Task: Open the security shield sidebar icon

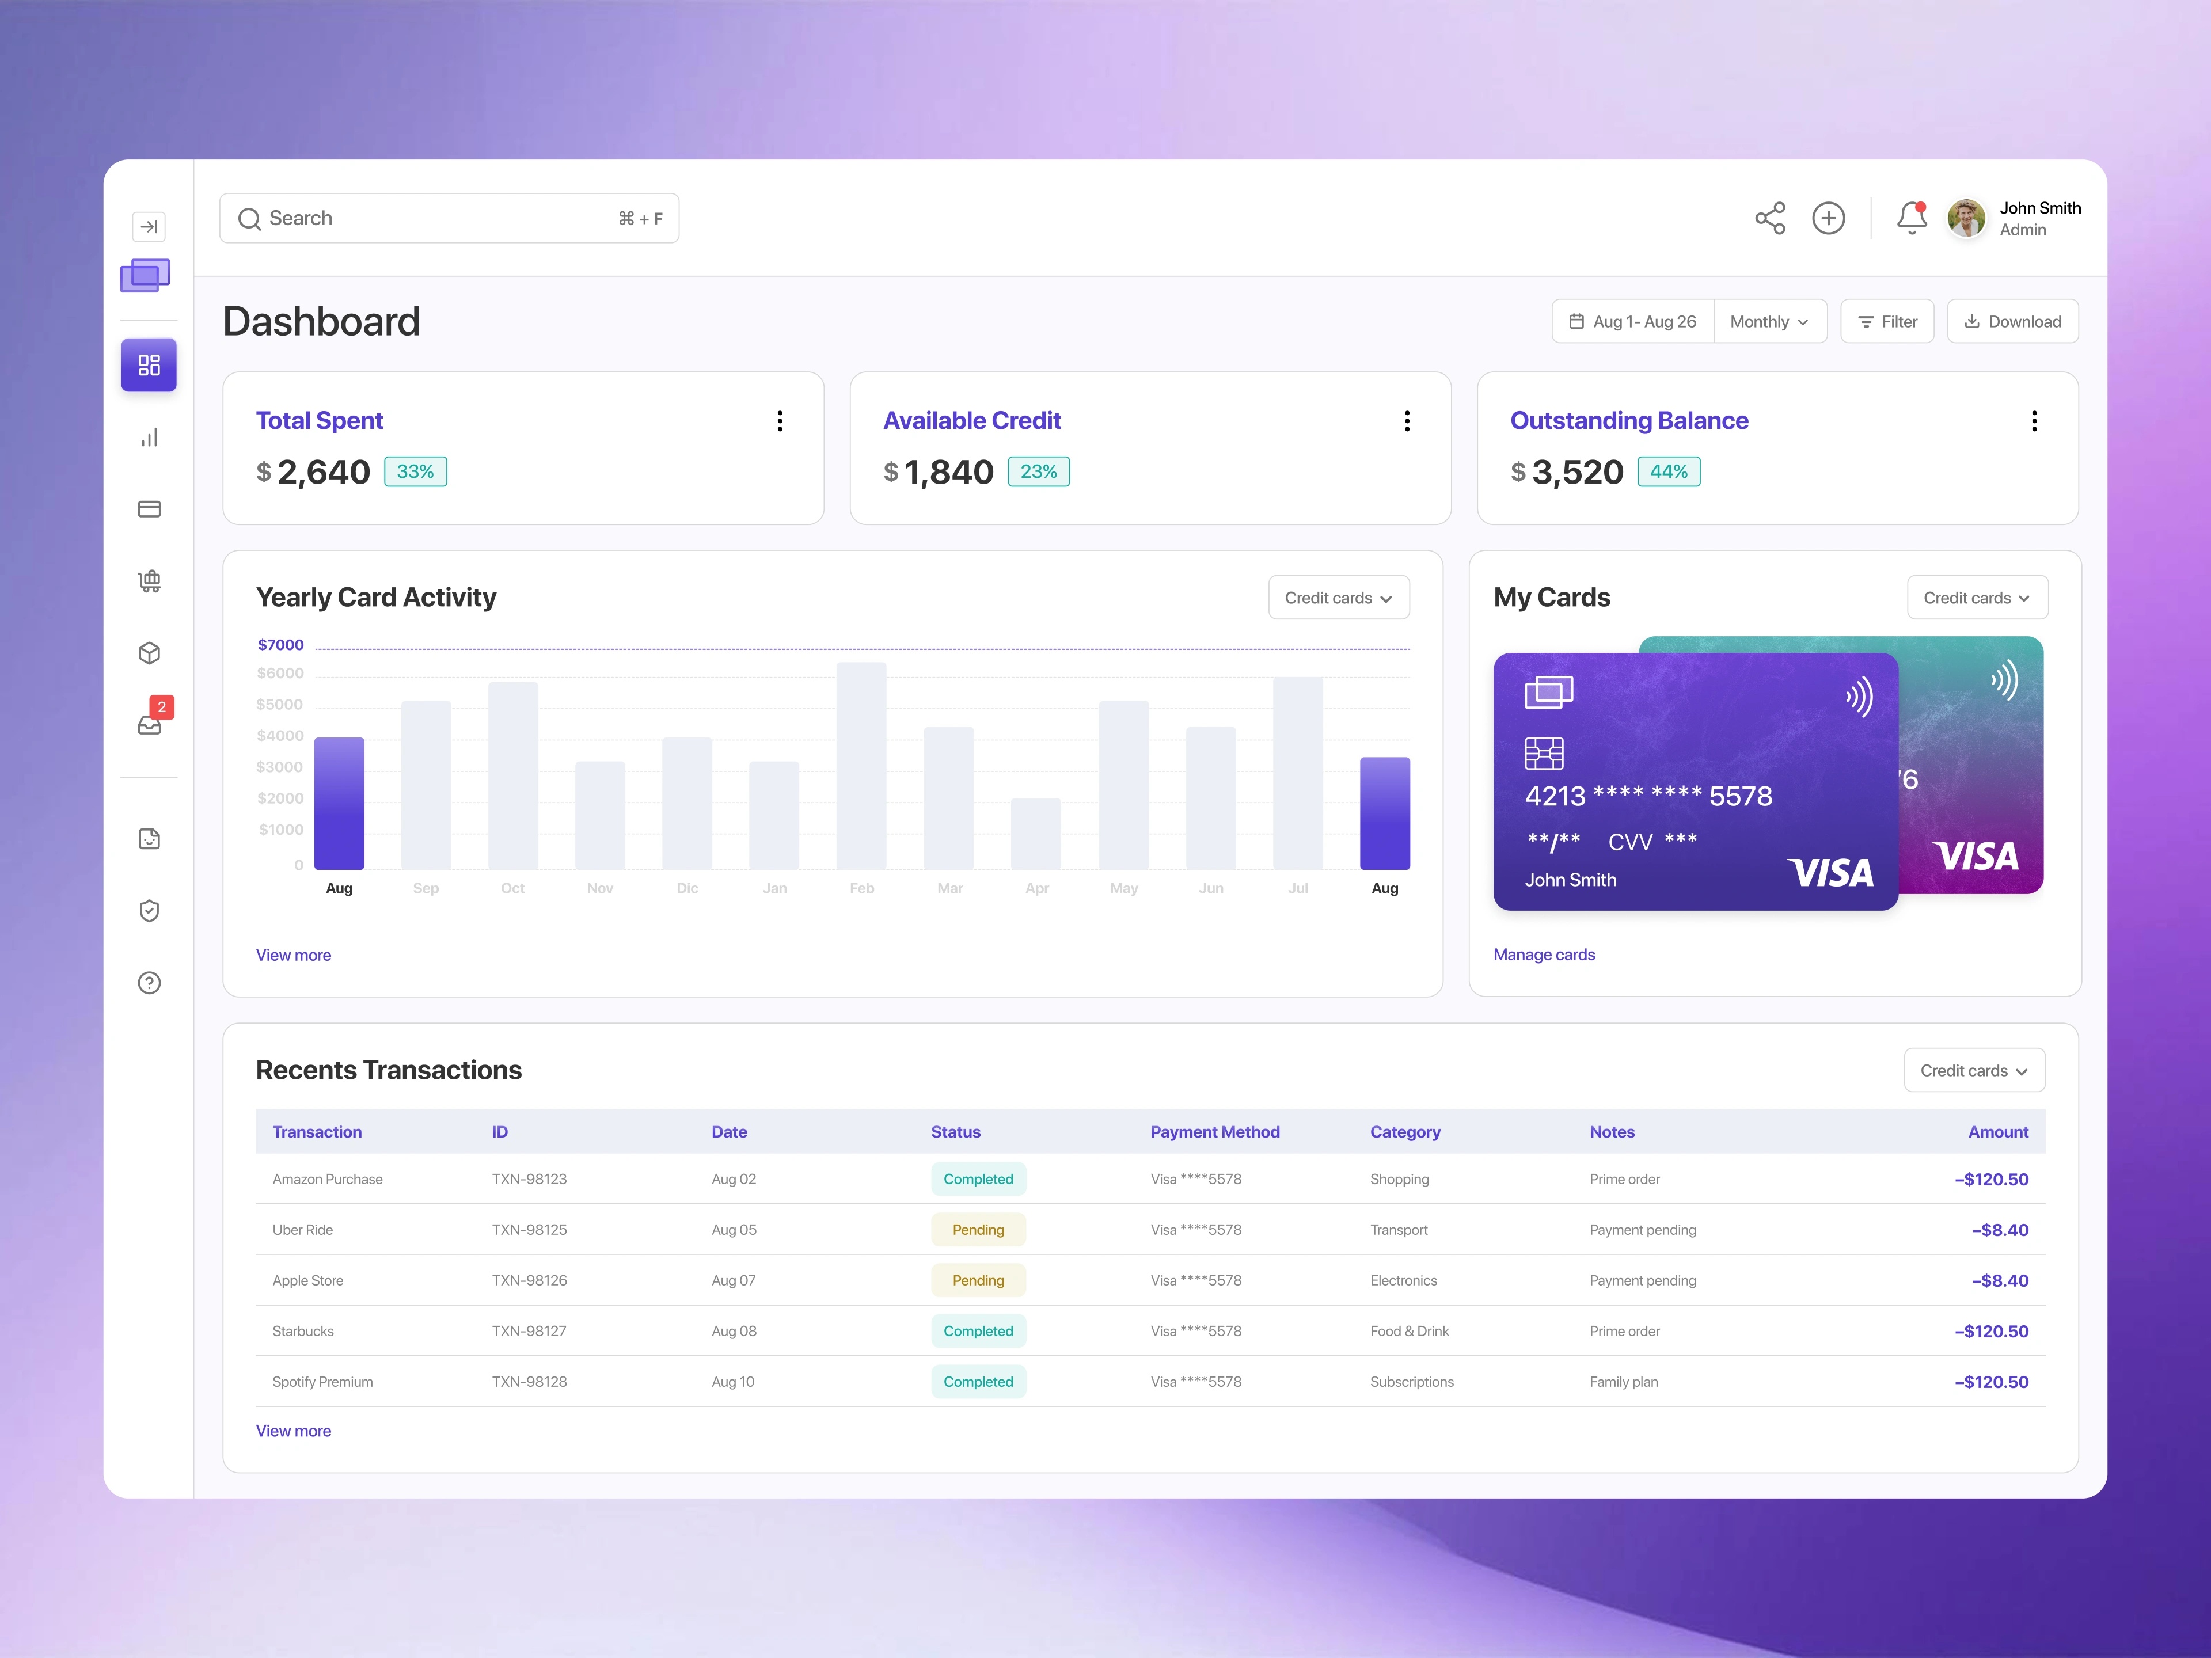Action: point(149,911)
